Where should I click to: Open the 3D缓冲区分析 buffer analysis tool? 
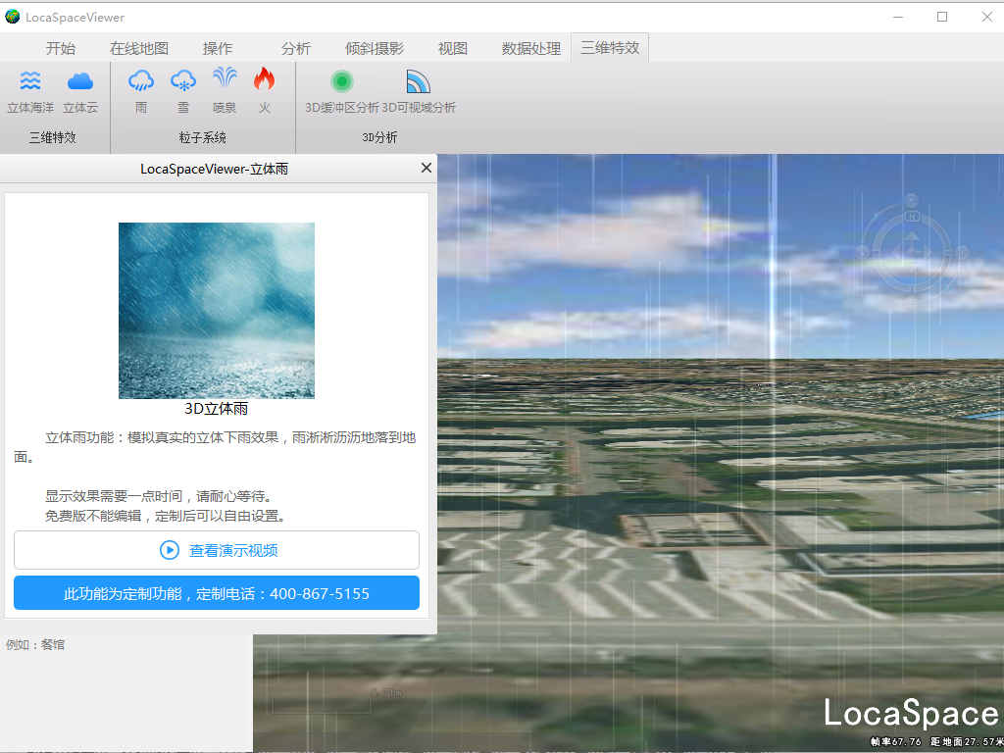point(342,92)
